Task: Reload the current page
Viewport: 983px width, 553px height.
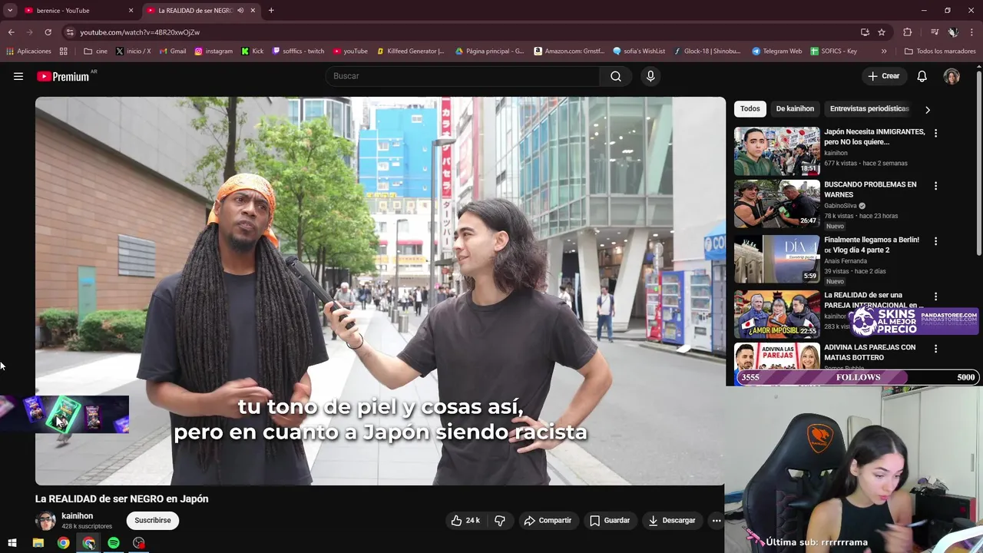Action: click(48, 32)
